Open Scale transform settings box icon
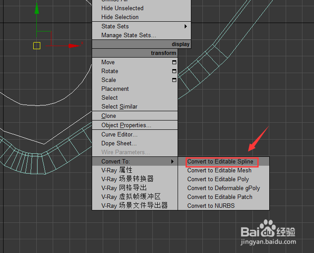 [174, 80]
